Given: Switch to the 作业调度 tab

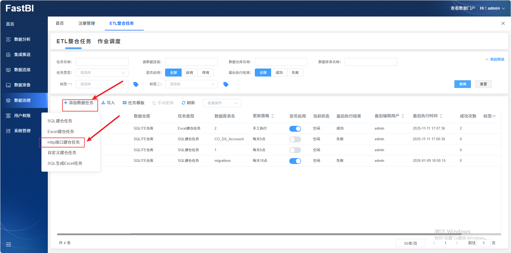Looking at the screenshot, I should click(x=109, y=41).
